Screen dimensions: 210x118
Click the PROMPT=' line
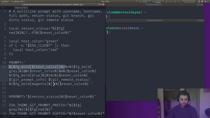17,63
